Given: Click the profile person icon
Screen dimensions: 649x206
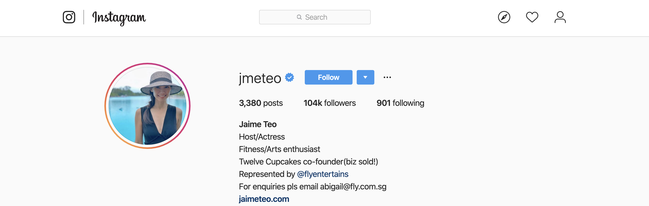Looking at the screenshot, I should (560, 17).
